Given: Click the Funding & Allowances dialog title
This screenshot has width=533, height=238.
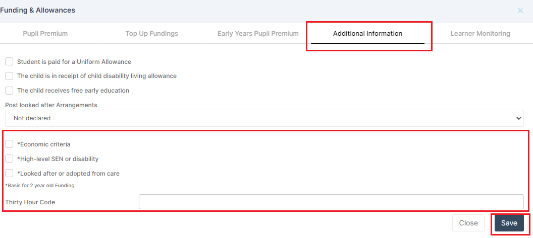Looking at the screenshot, I should click(x=38, y=11).
